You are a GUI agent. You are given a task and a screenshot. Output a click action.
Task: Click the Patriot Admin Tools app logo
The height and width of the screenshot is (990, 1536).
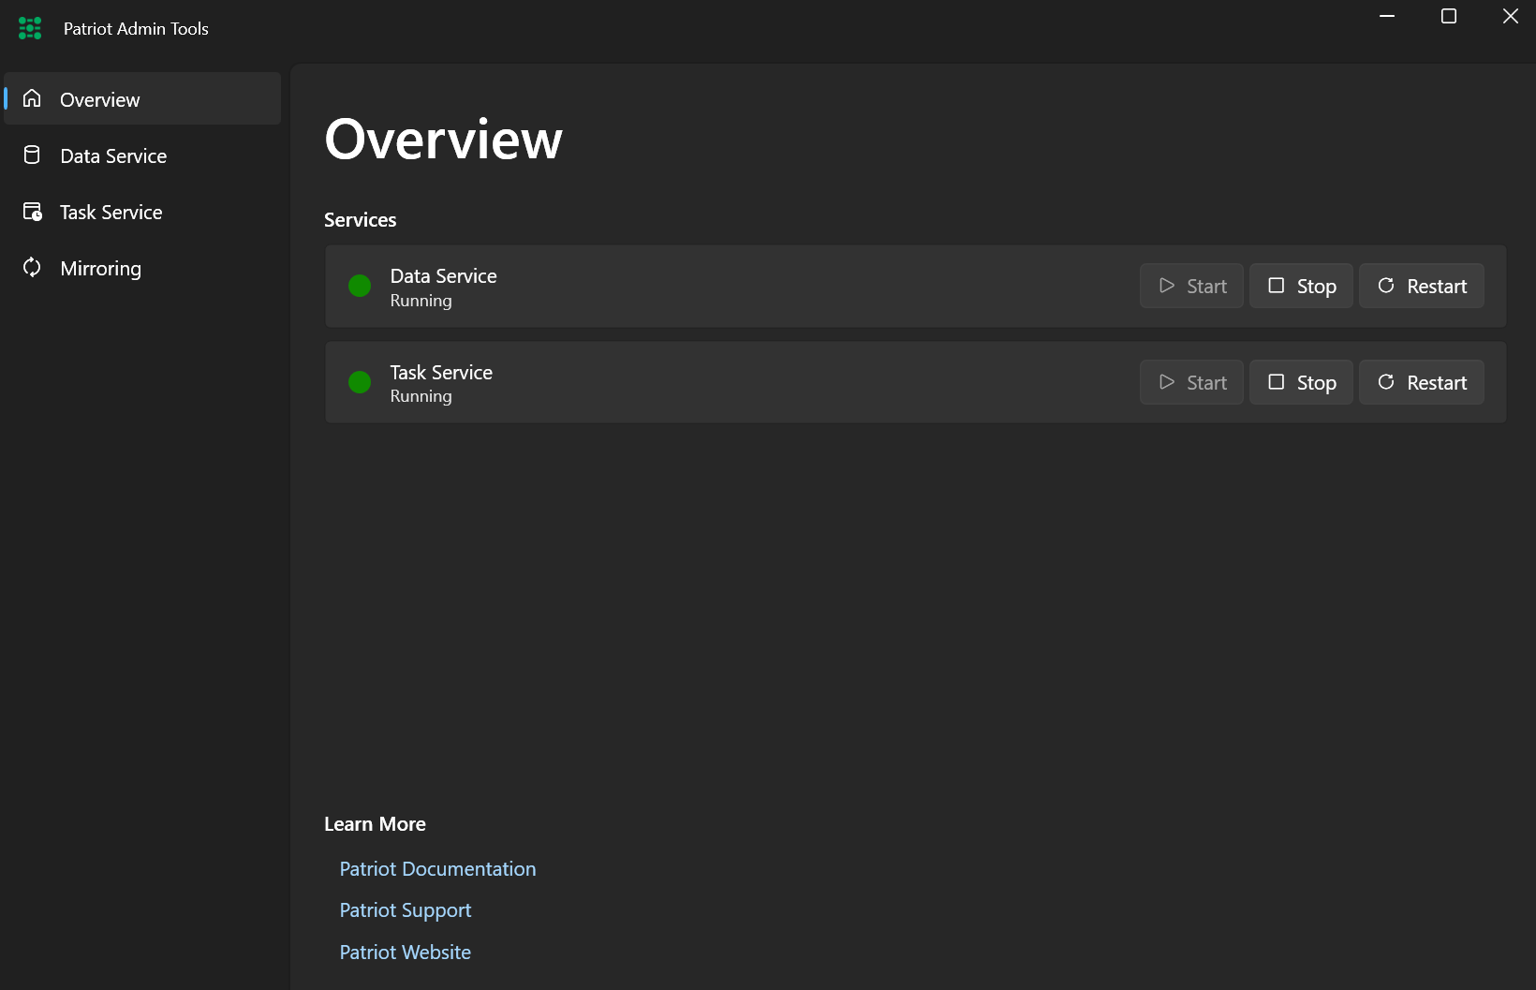pyautogui.click(x=30, y=28)
